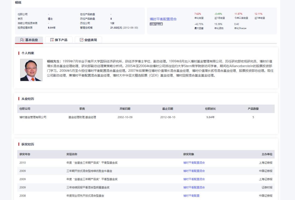Click the person icon on 基本信息 tab

pyautogui.click(x=22, y=40)
